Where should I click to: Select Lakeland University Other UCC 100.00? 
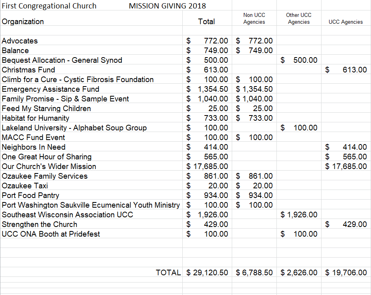299,128
